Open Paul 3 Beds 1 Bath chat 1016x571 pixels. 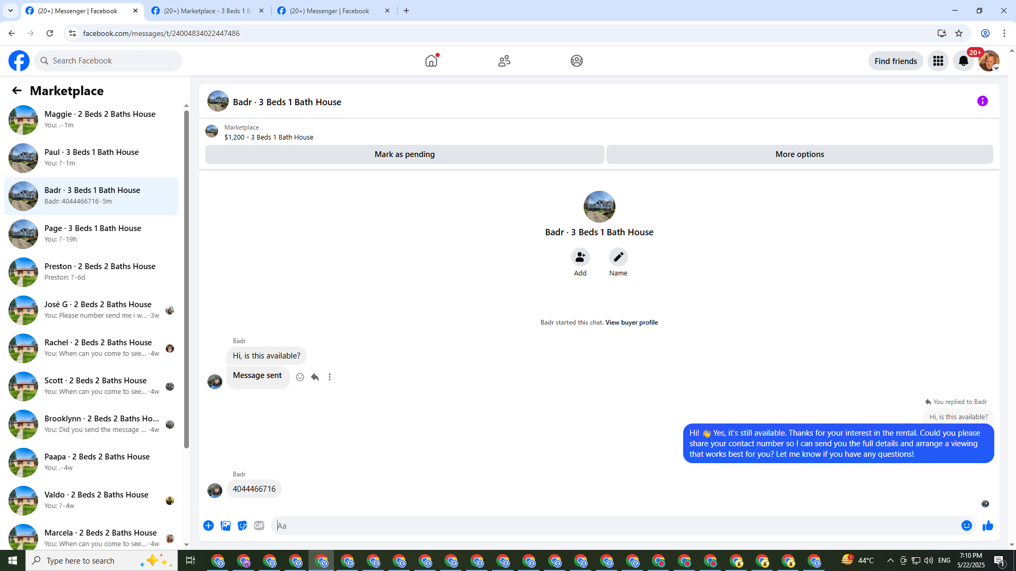(91, 158)
